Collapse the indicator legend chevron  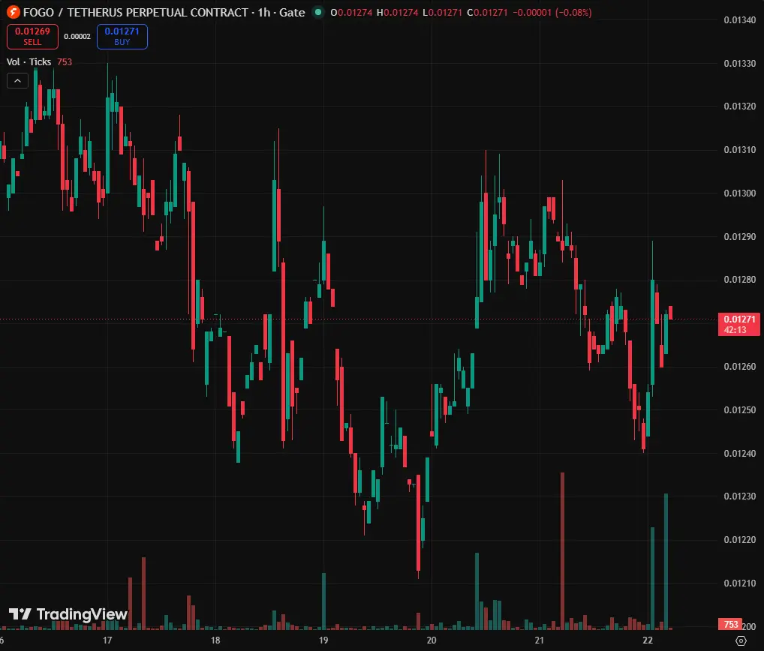[x=17, y=81]
